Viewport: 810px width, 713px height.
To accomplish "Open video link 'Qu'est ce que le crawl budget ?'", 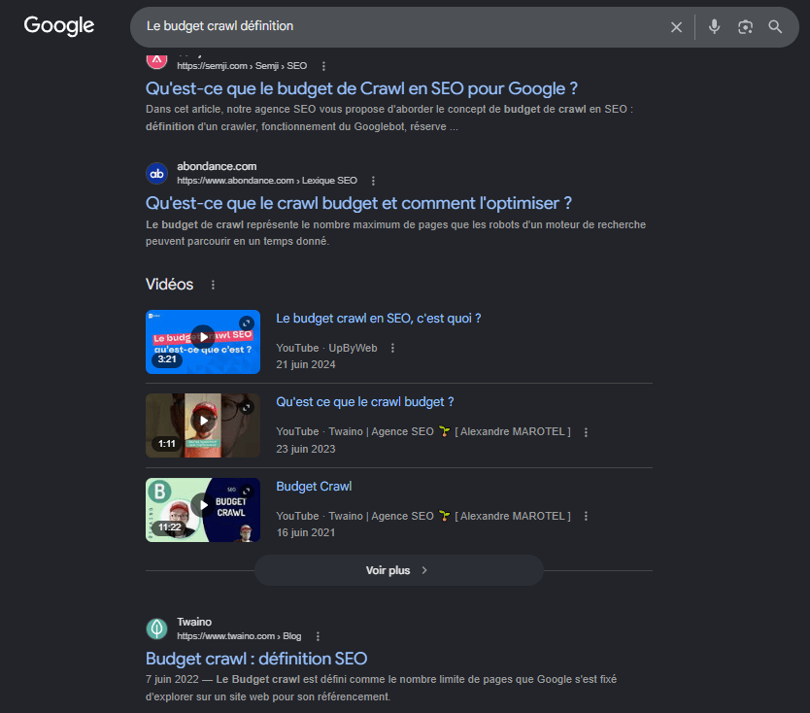I will pos(365,402).
